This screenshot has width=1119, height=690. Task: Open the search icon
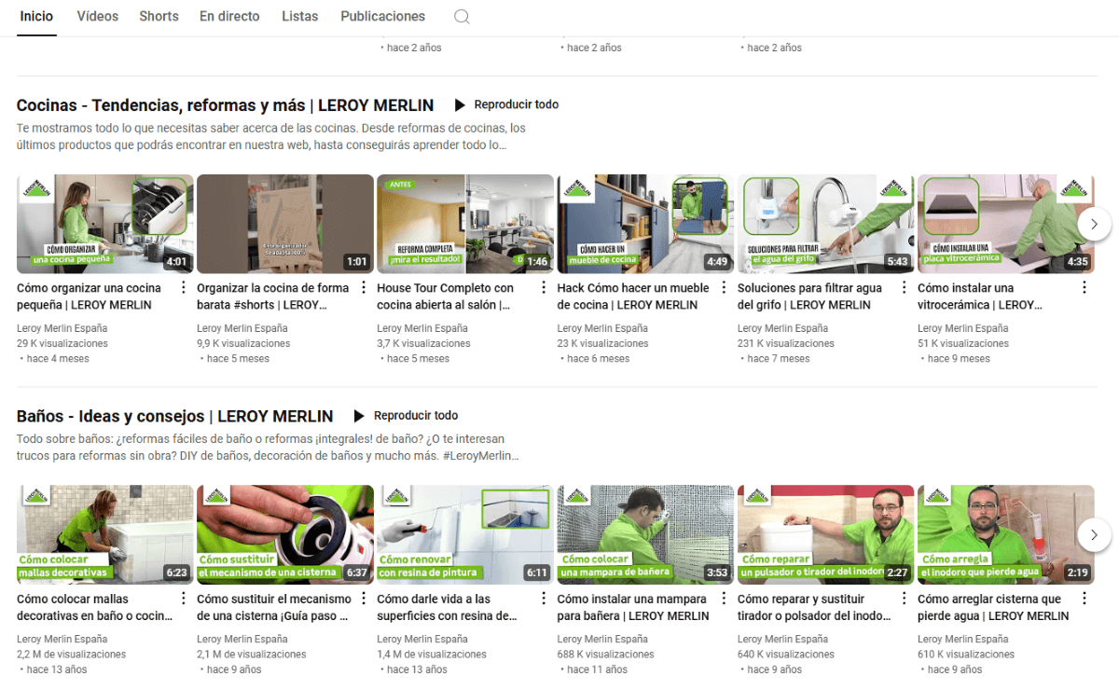tap(462, 16)
